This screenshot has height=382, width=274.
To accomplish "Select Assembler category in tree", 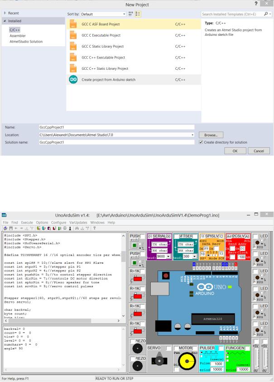I will (18, 35).
